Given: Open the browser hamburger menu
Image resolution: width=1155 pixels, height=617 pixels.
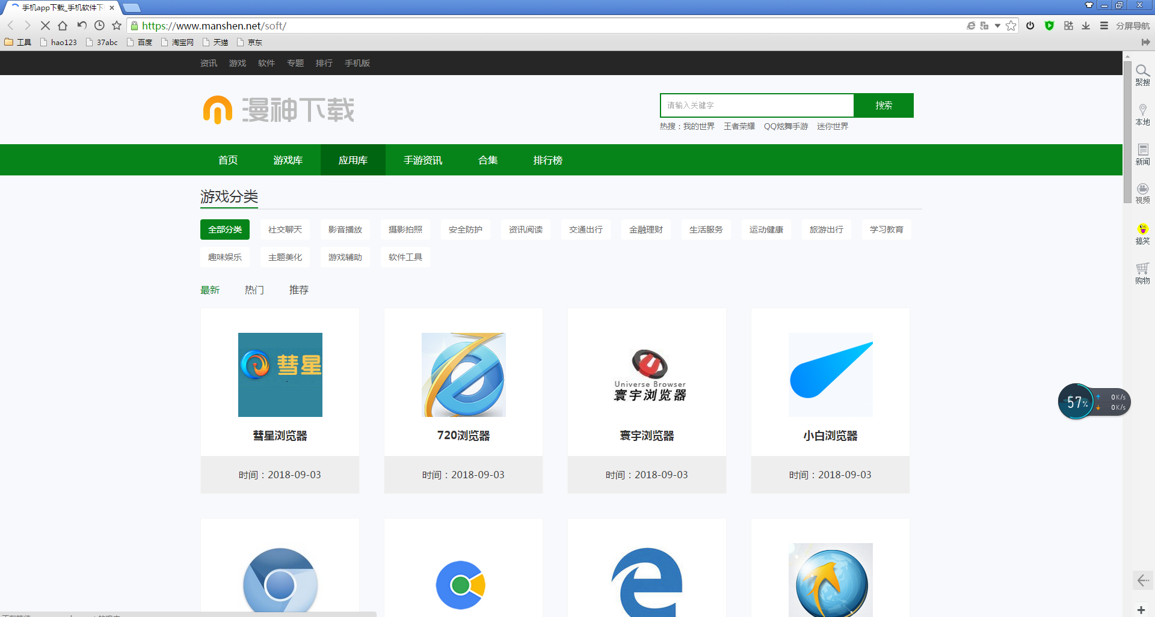Looking at the screenshot, I should click(1104, 26).
